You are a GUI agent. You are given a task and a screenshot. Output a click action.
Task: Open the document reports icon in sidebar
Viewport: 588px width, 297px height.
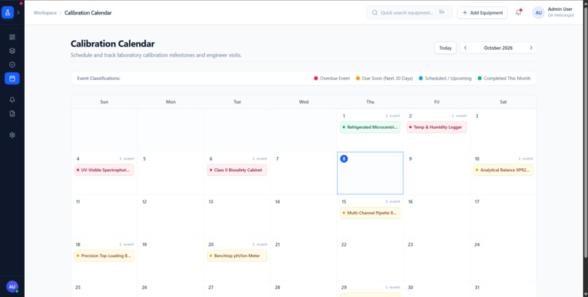12,114
